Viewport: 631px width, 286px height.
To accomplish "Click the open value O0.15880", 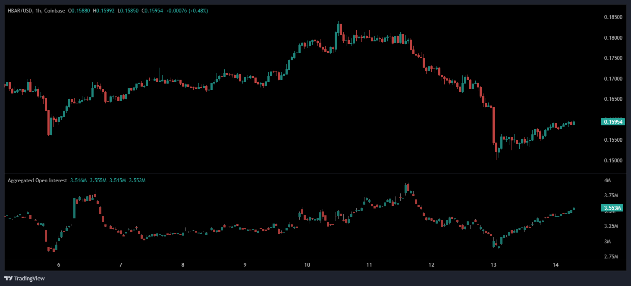I will pos(78,11).
